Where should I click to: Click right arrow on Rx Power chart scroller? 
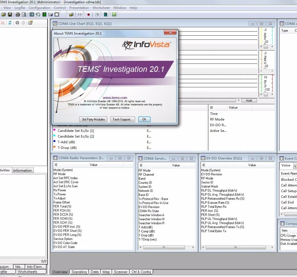tap(272, 94)
